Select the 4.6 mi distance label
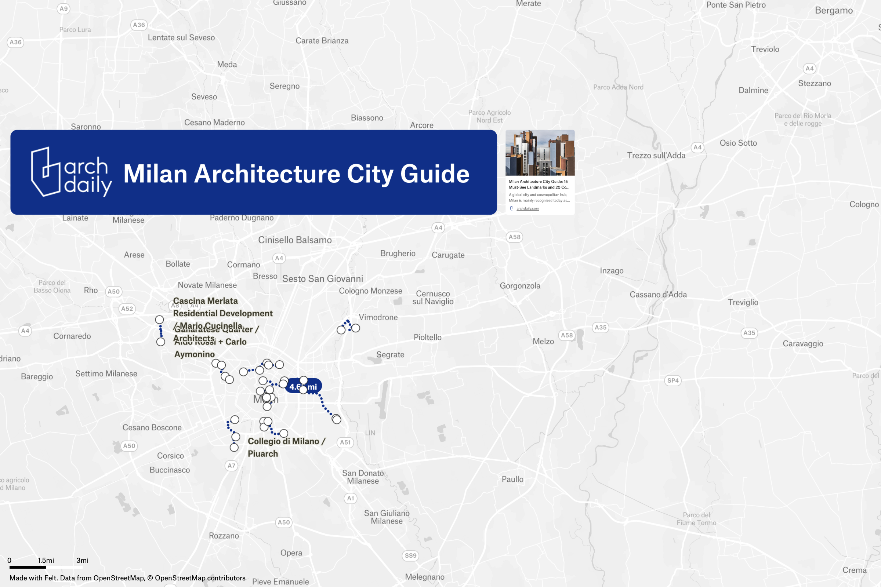Viewport: 881px width, 587px height. point(303,386)
